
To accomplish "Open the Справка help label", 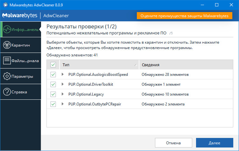I will [19, 92].
